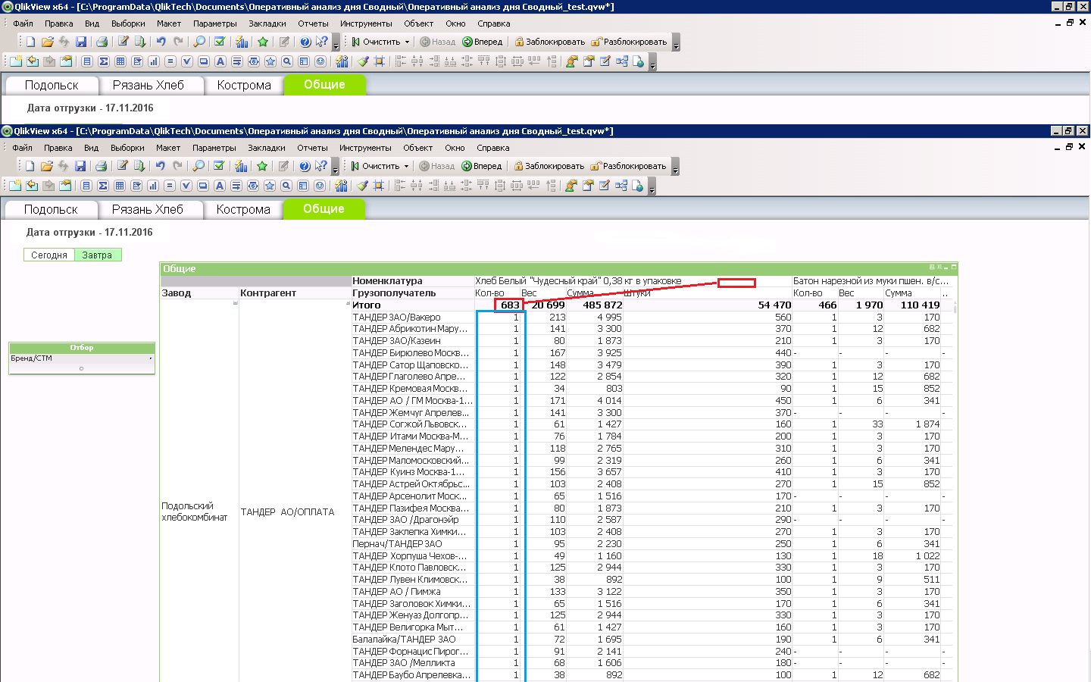Click Вперед button in lower window
1091x682 pixels.
coord(482,166)
